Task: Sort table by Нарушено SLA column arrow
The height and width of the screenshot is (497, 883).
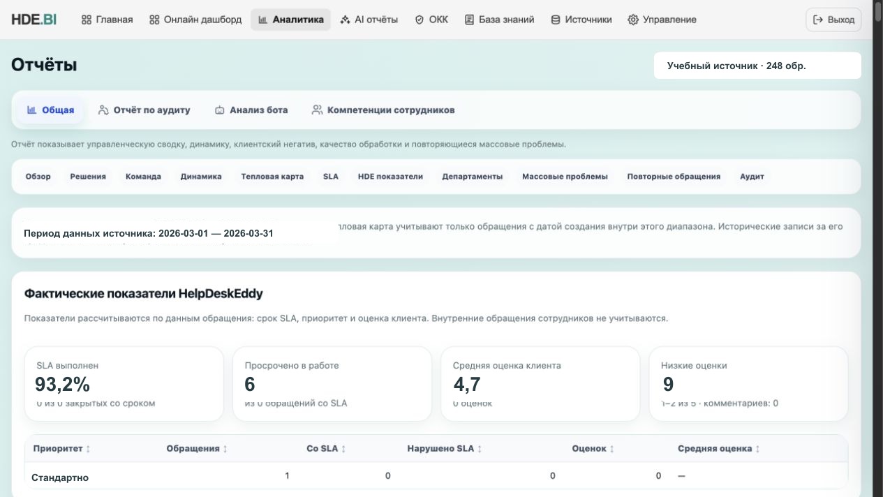Action: pyautogui.click(x=480, y=449)
